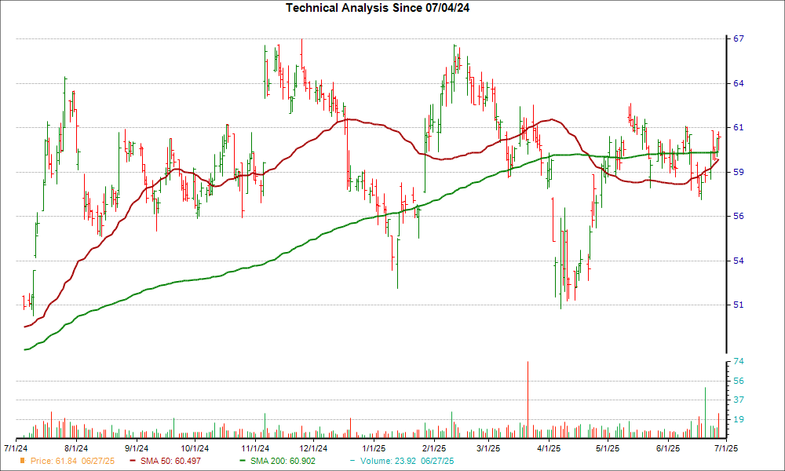785x471 pixels.
Task: Click the 6/1/25 date label
Action: [668, 448]
